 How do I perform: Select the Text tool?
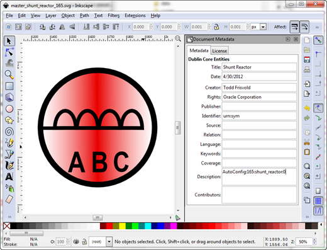[9, 176]
